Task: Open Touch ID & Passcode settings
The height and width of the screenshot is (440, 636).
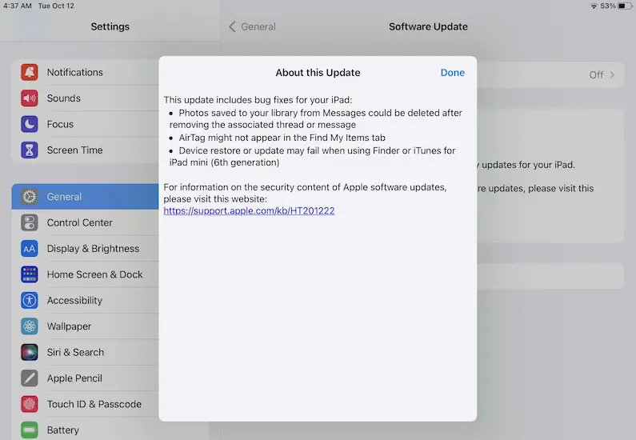Action: (x=94, y=404)
